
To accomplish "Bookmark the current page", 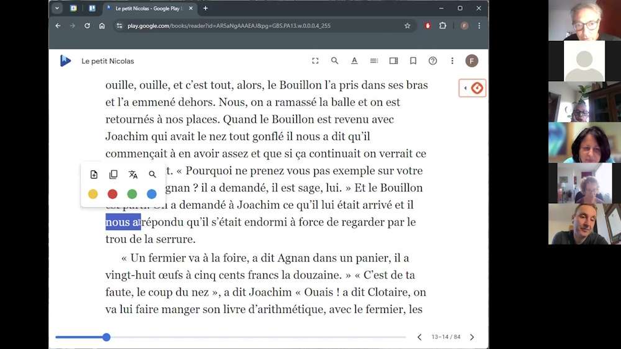I will [x=413, y=61].
